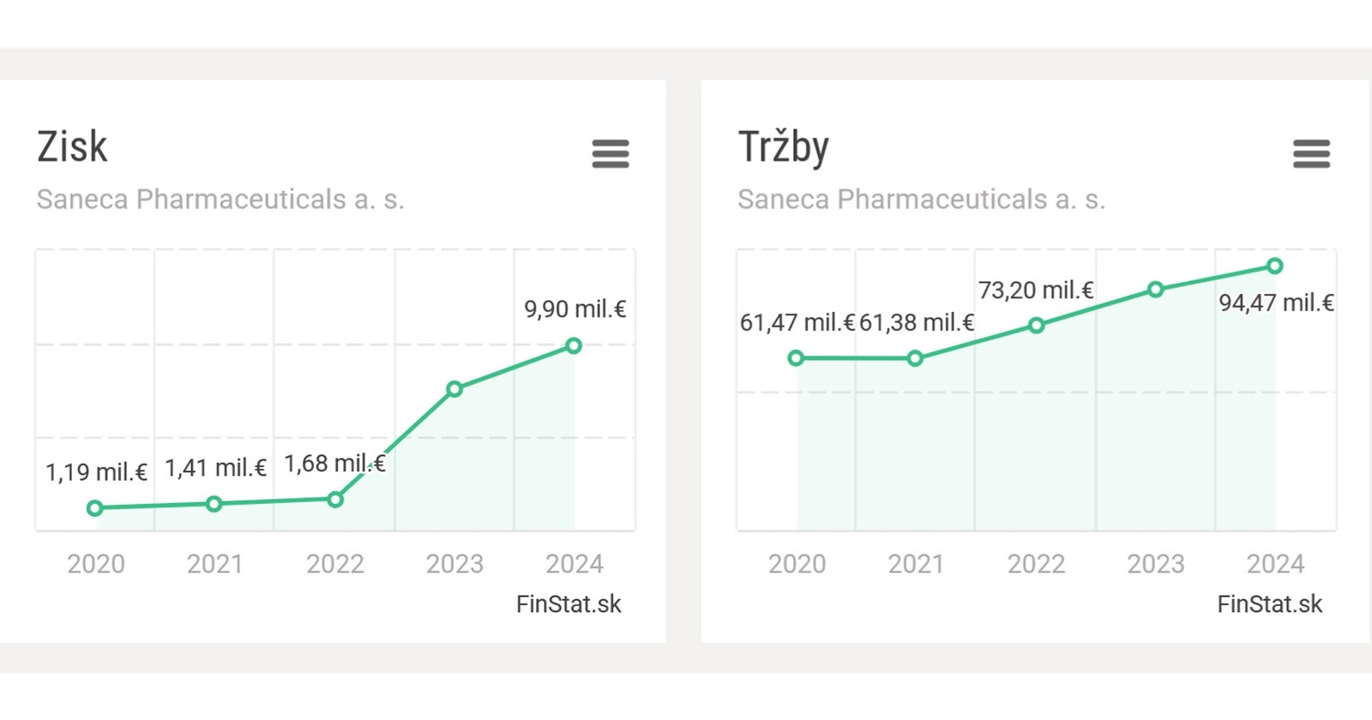Image resolution: width=1372 pixels, height=720 pixels.
Task: Click the 61,47 mil.€ label in Tržby chart
Action: click(797, 323)
